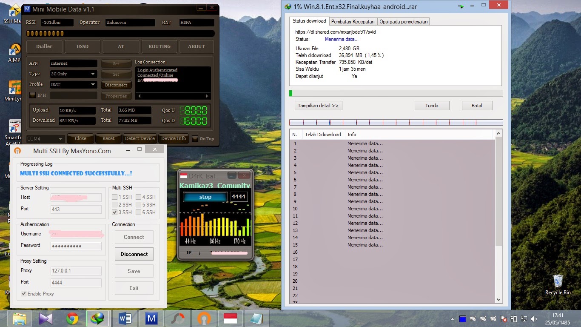Open the Smartfren desktop shortcut

point(14,132)
